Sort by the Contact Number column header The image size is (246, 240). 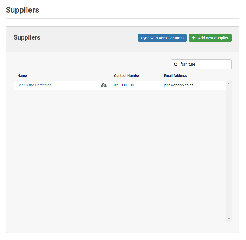pos(127,76)
